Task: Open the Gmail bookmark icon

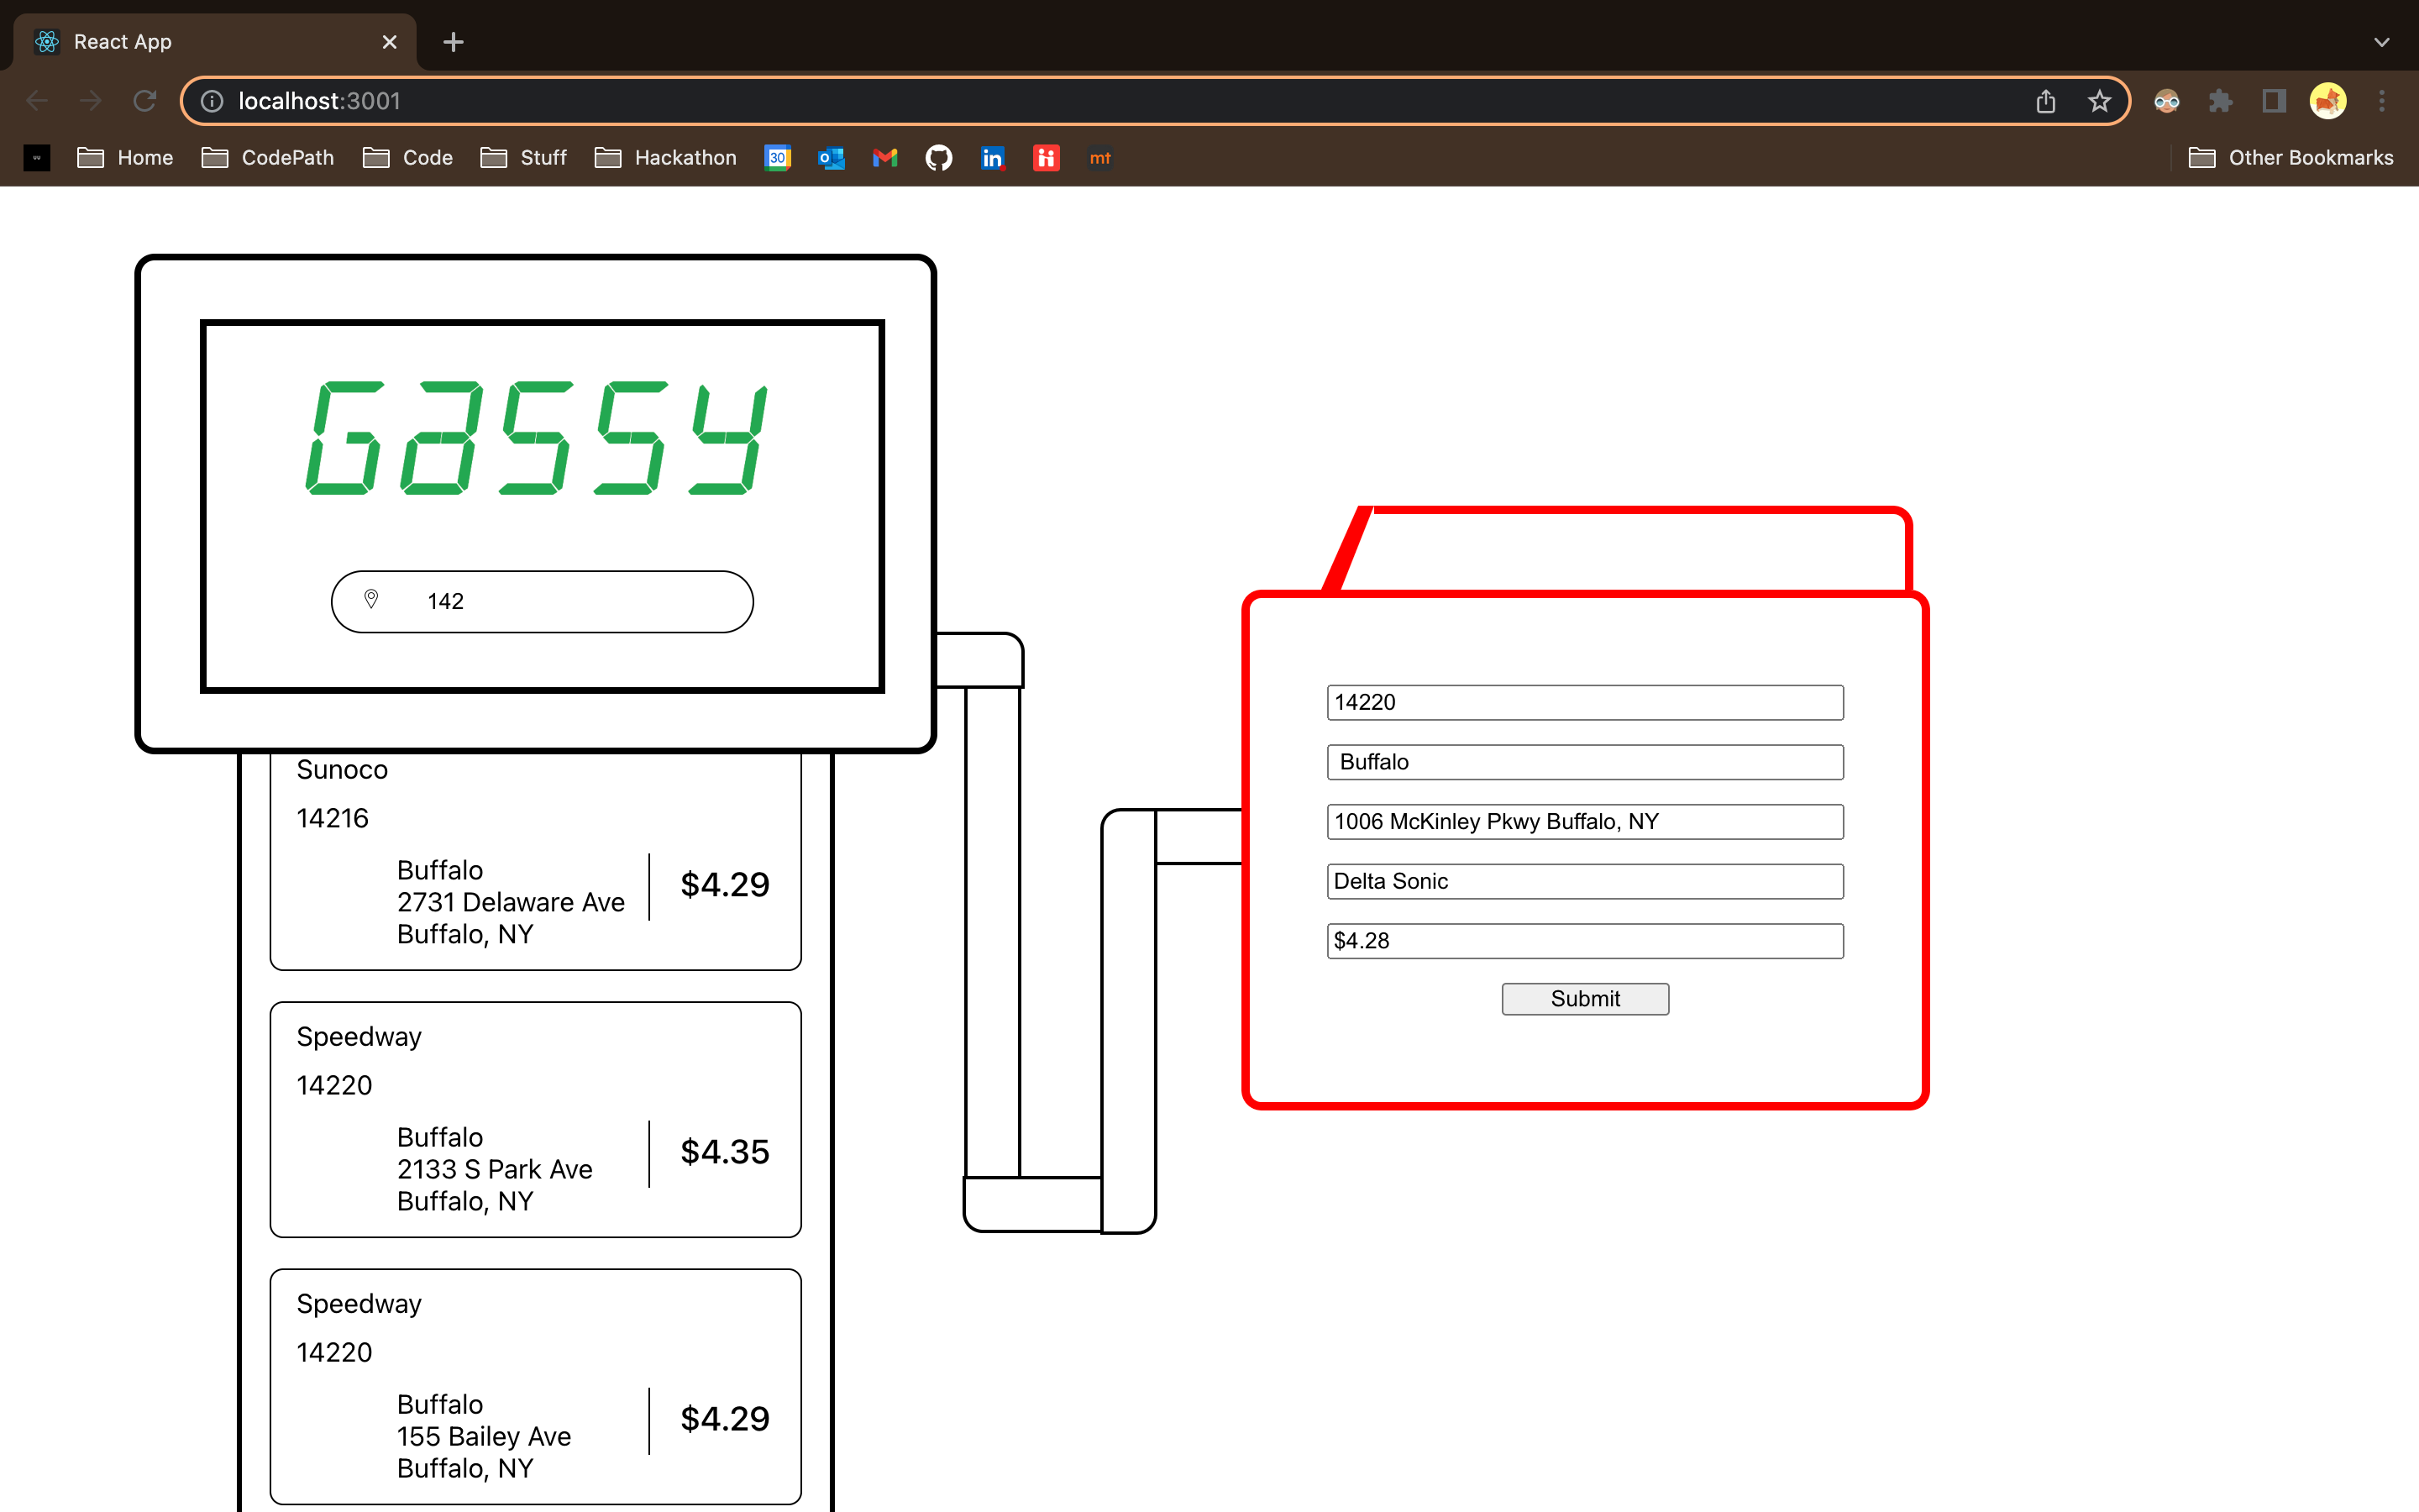Action: coord(884,158)
